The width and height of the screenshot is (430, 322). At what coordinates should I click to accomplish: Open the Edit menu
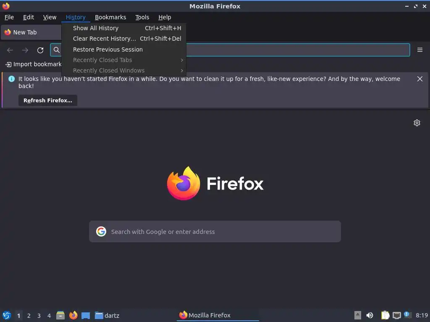coord(29,17)
